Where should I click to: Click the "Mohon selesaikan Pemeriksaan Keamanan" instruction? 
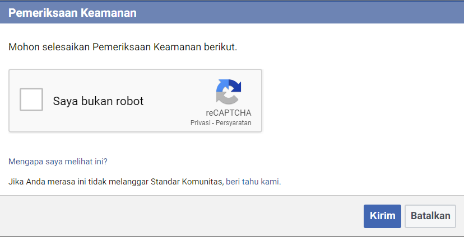[123, 47]
